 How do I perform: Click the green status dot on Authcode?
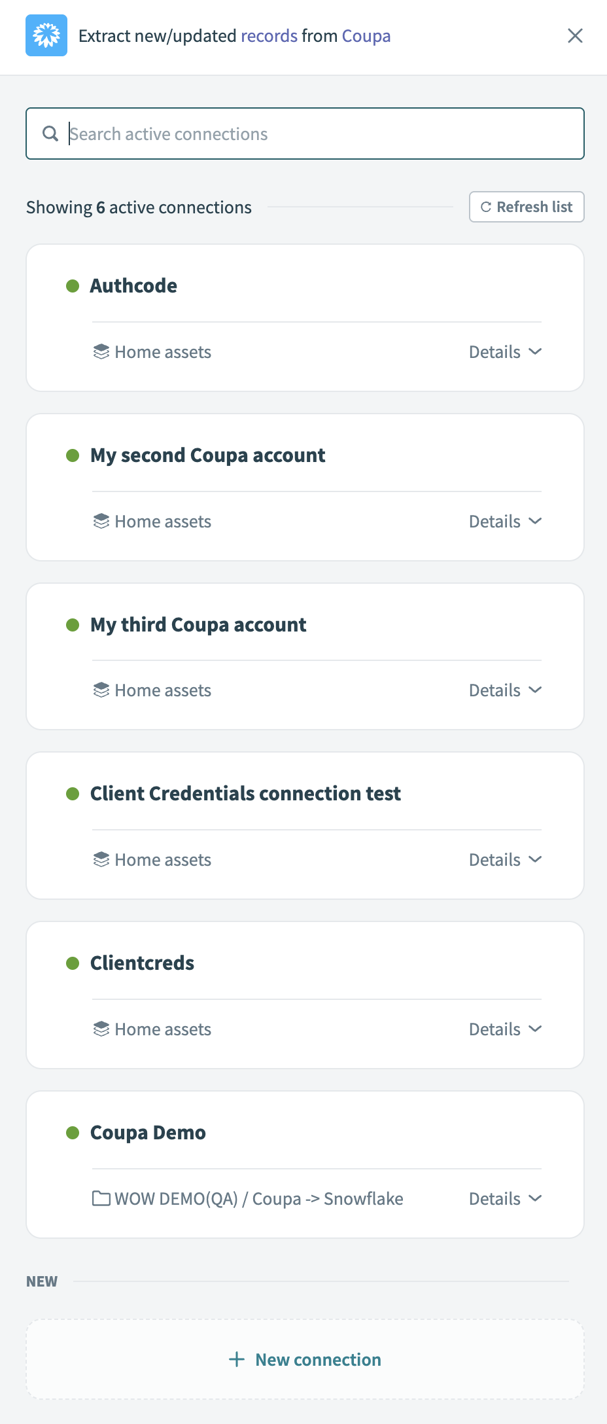(x=73, y=286)
